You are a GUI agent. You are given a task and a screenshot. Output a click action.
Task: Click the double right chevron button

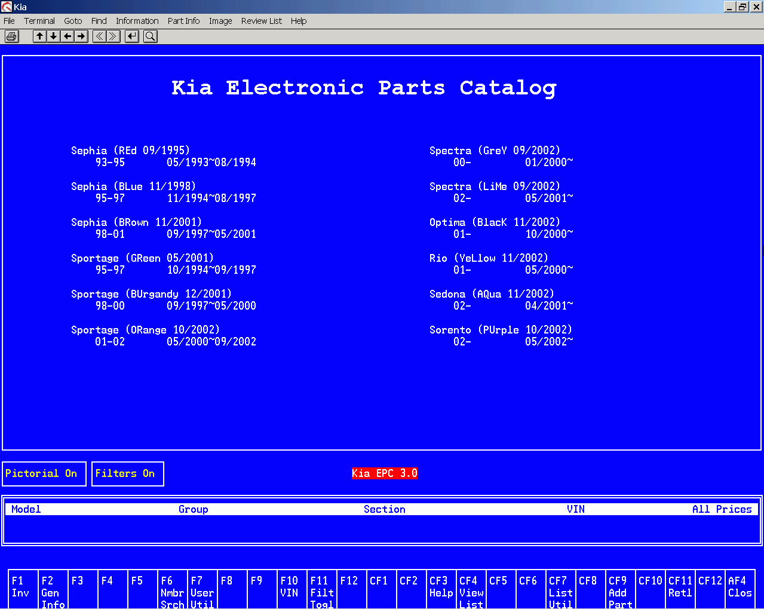click(113, 36)
